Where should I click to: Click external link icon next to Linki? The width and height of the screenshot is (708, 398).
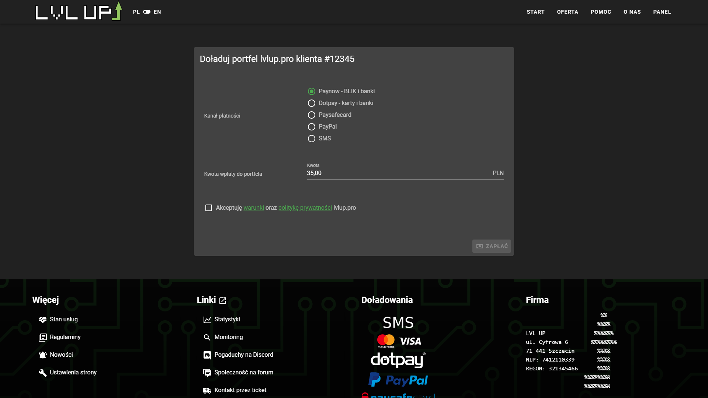click(223, 300)
